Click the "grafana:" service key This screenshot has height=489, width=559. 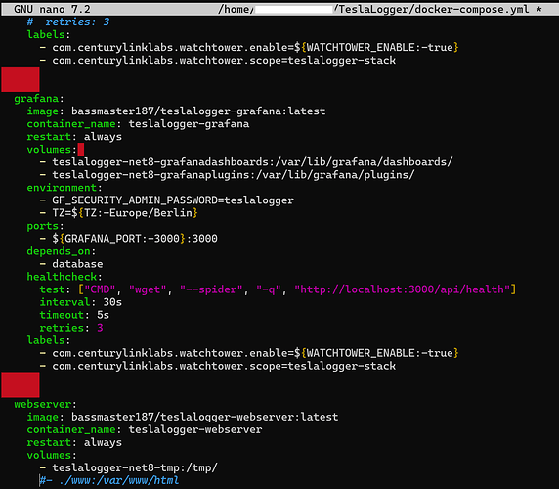point(39,99)
